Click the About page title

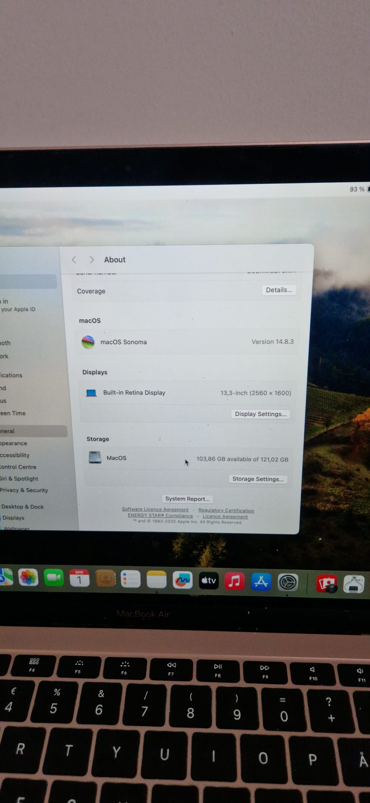click(115, 260)
